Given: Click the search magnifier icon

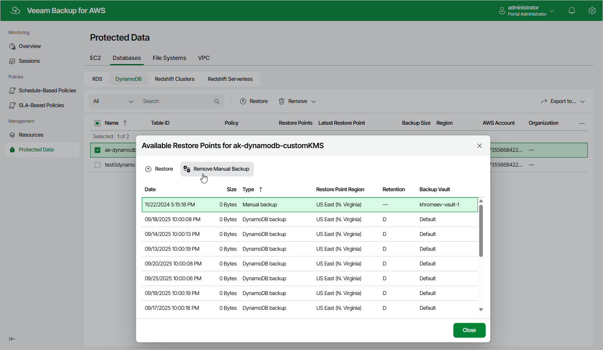Looking at the screenshot, I should [x=216, y=101].
